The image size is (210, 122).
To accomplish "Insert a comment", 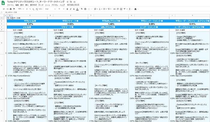I will pos(118,9).
